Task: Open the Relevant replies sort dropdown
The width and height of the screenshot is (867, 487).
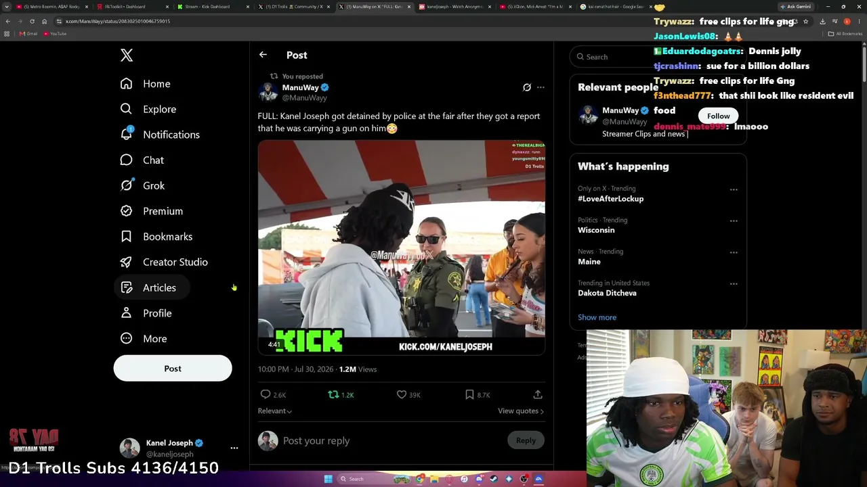Action: (275, 411)
